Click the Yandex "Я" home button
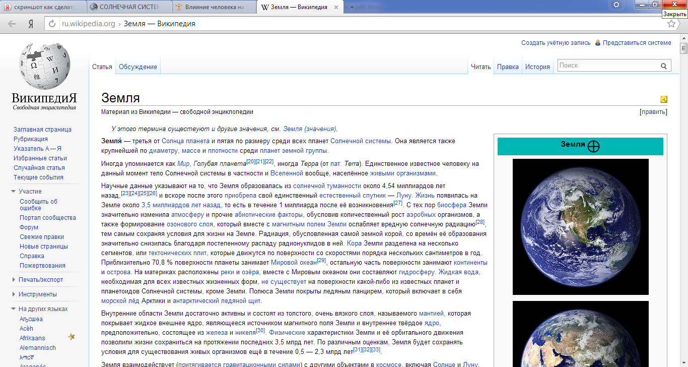This screenshot has height=367, width=688. 31,24
